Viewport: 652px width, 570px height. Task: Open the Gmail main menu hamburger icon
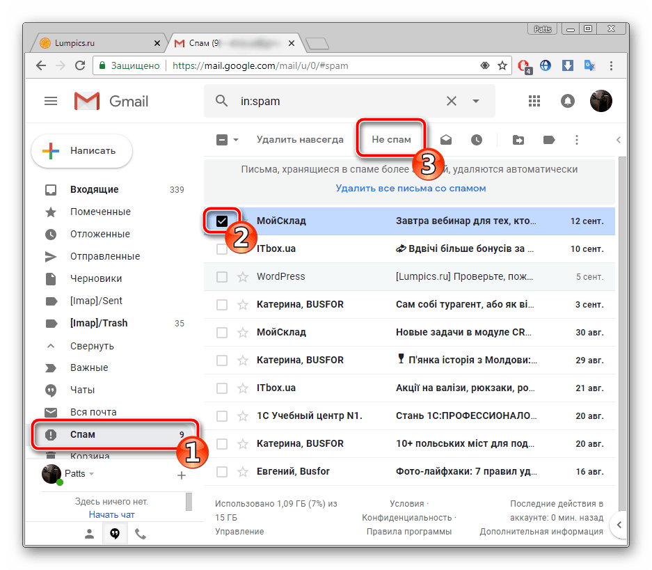51,101
